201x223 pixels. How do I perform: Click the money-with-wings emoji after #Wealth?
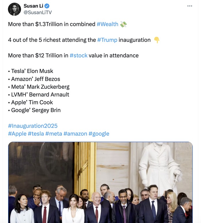click(x=123, y=24)
